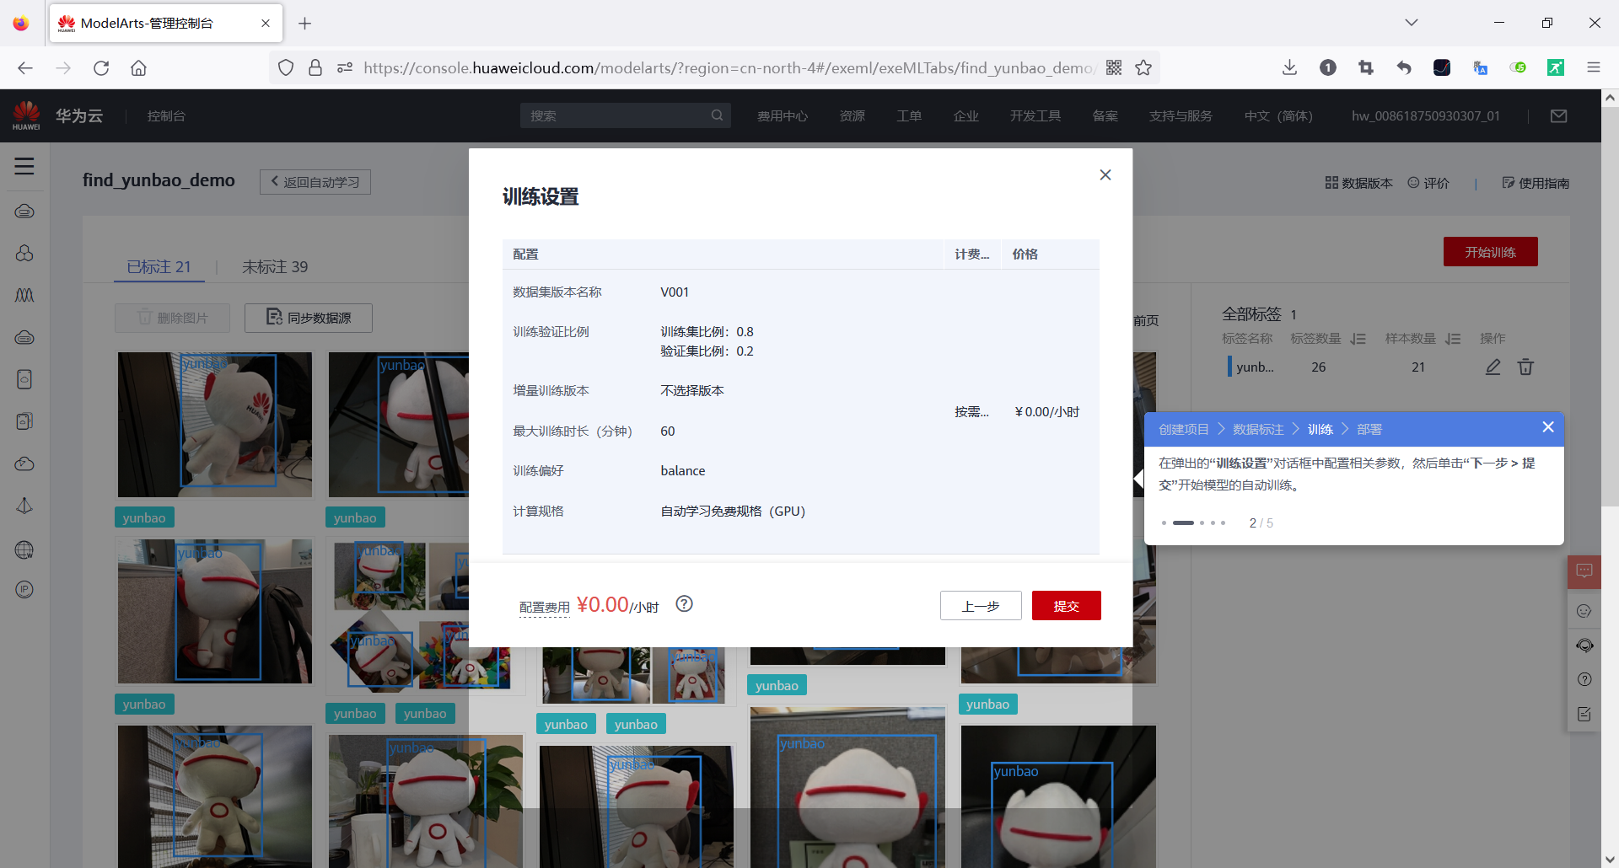Expand the browser tab list chevron
The height and width of the screenshot is (868, 1619).
(1412, 23)
